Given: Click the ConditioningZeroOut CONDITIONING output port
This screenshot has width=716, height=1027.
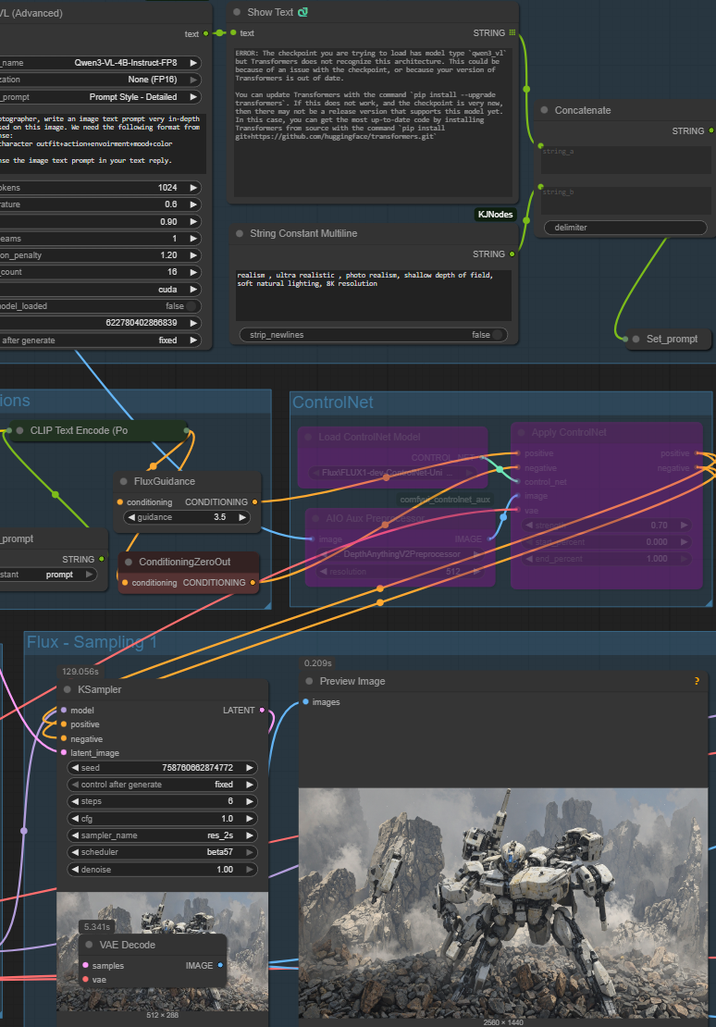Looking at the screenshot, I should 253,582.
